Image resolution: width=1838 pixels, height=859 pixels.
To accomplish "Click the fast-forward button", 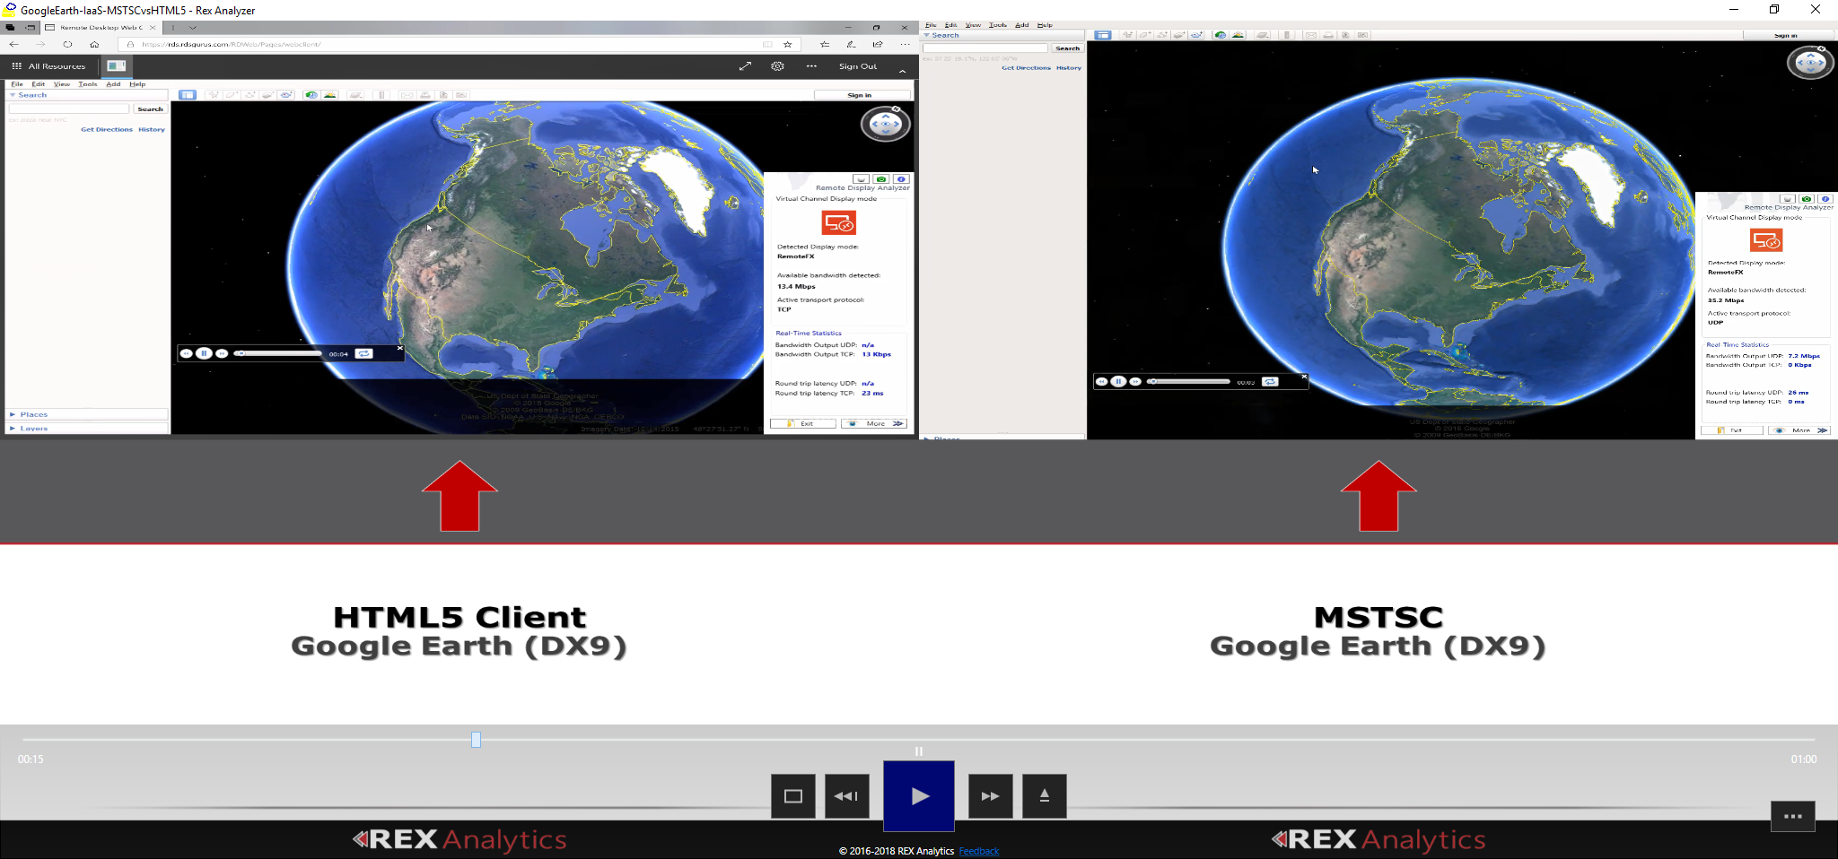I will point(990,796).
